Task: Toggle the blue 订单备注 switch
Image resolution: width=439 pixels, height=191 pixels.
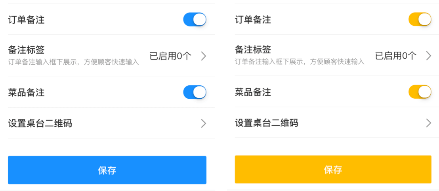Action: click(x=195, y=20)
